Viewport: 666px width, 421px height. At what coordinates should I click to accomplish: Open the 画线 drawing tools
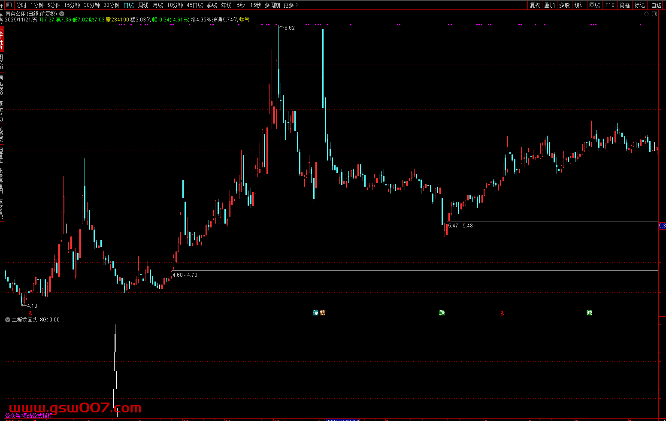pyautogui.click(x=594, y=5)
